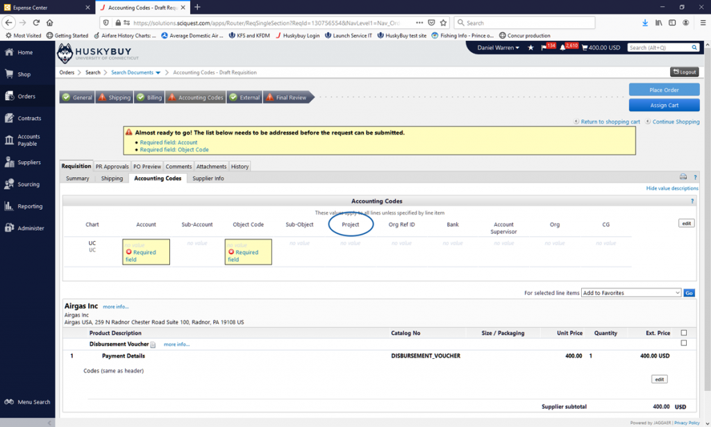Click the printer icon above Accounting Codes

683,178
